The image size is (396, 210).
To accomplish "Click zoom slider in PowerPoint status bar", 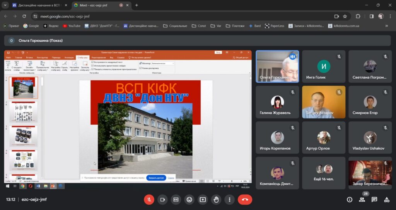I will point(231,181).
